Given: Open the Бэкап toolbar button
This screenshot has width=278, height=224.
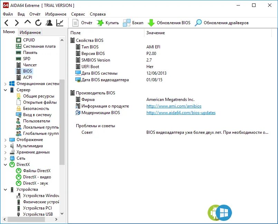Looking at the screenshot, I should tap(133, 23).
